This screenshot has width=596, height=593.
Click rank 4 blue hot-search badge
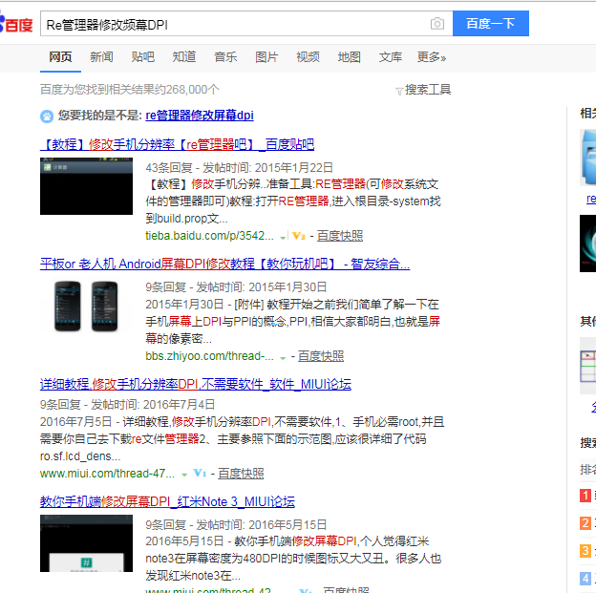585,579
